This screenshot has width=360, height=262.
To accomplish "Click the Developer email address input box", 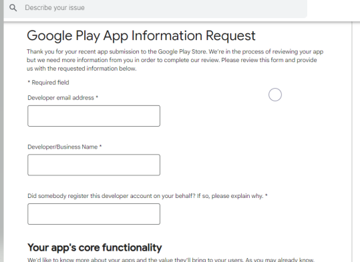I will [94, 116].
